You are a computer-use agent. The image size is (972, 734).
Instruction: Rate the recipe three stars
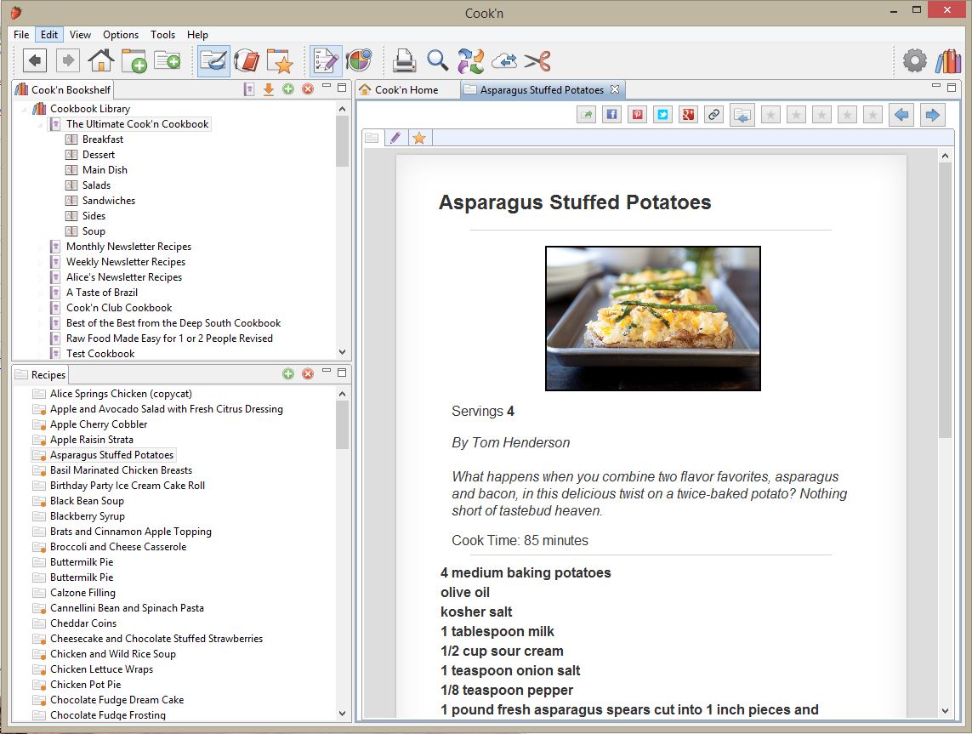(821, 115)
